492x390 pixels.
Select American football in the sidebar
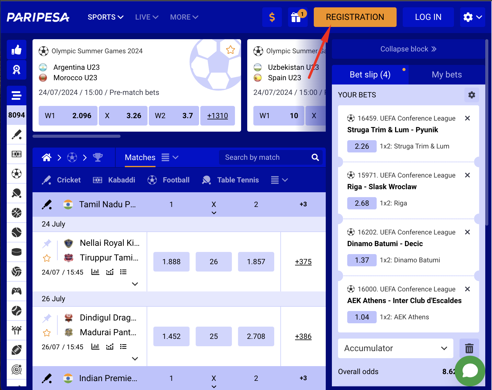point(17,350)
